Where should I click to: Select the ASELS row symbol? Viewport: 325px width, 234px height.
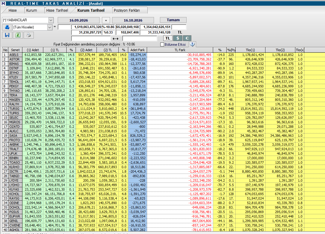(x=15, y=55)
